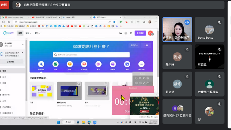Click muted microphone icon on 許瀞修 tile

[187, 76]
